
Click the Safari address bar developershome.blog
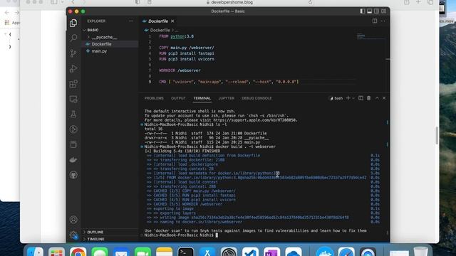tap(229, 2)
